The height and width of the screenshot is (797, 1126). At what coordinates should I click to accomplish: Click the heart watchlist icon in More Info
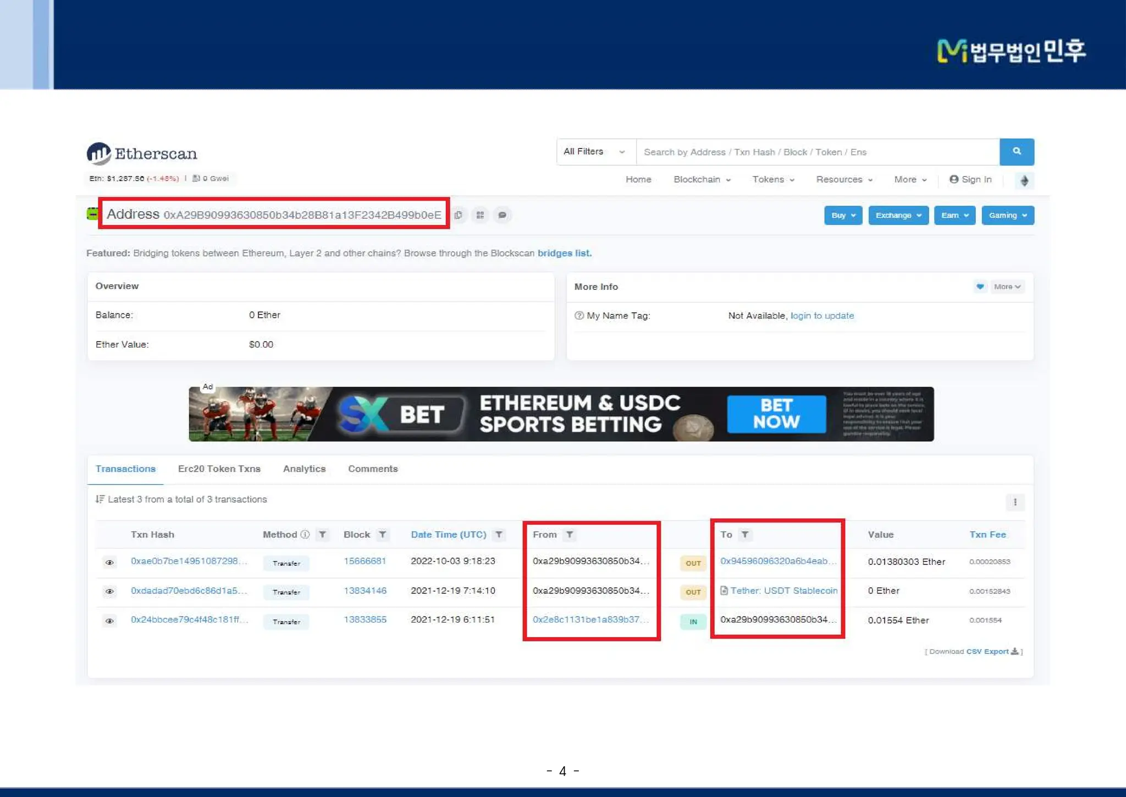tap(980, 287)
